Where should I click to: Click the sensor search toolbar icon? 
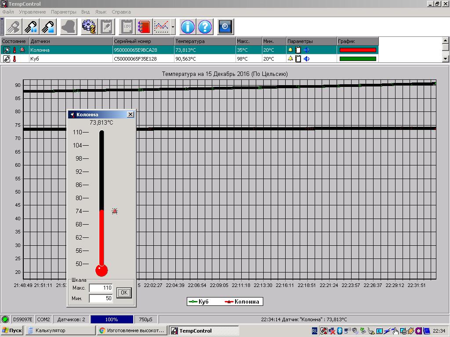(14, 27)
